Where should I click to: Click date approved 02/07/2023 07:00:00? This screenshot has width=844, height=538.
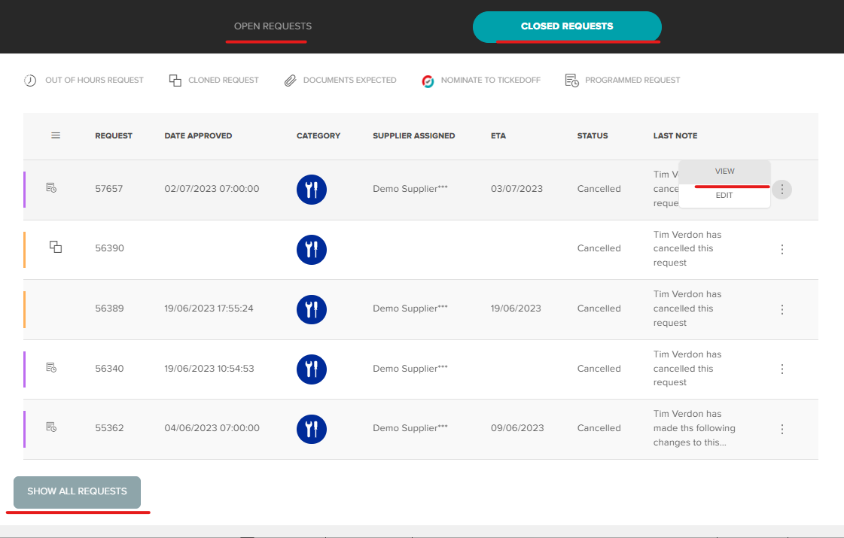[212, 189]
